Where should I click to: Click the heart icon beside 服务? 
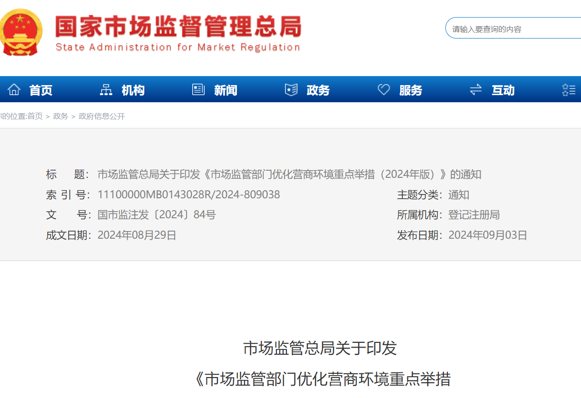point(383,89)
